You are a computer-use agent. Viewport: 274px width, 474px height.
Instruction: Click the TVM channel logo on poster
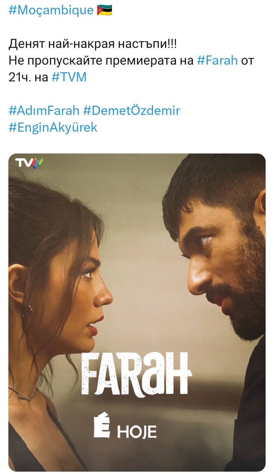(29, 163)
